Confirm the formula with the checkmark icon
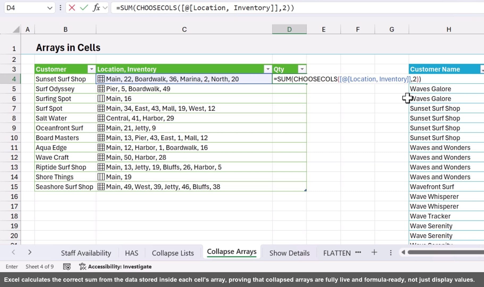 [x=84, y=8]
